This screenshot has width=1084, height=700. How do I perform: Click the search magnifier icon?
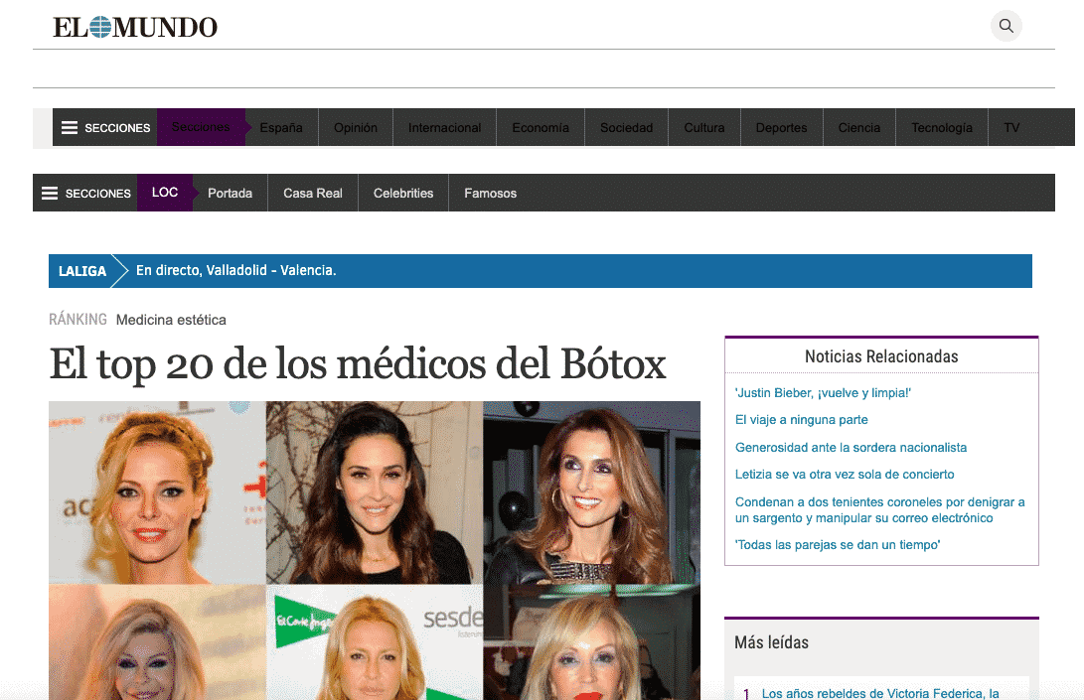(x=1006, y=26)
